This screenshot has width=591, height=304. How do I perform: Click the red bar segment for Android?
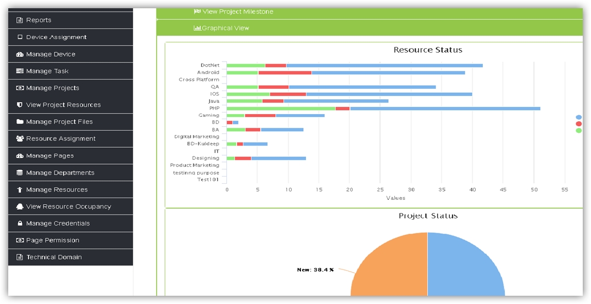coord(285,72)
